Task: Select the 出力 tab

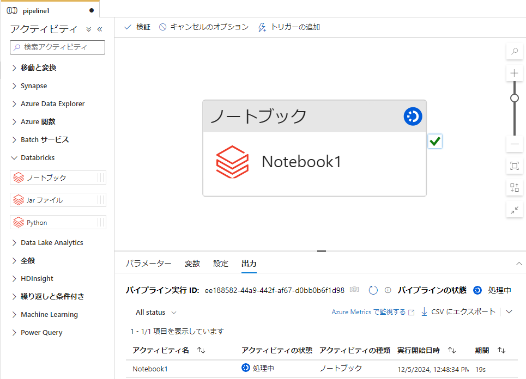Action: (x=249, y=264)
